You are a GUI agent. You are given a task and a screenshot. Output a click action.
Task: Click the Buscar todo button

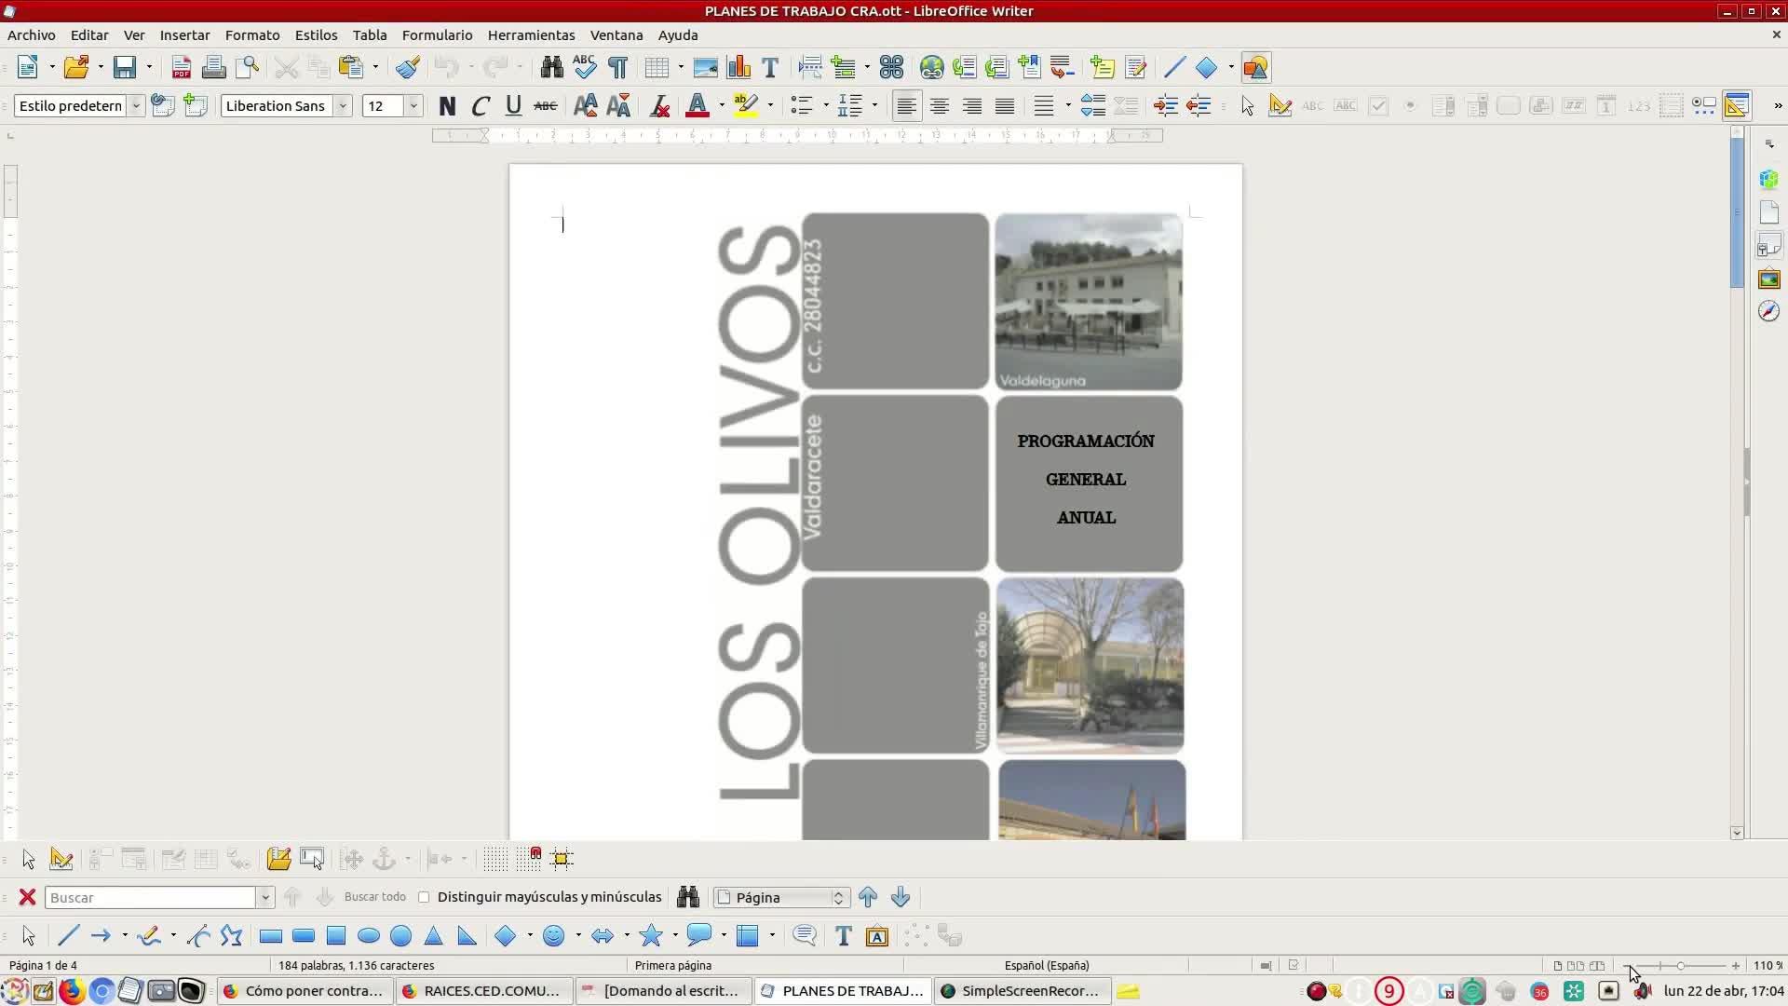[x=374, y=897]
